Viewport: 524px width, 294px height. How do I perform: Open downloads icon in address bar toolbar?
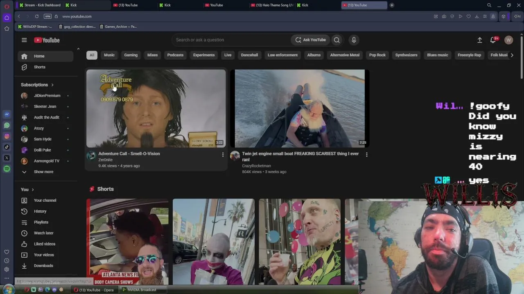(477, 16)
